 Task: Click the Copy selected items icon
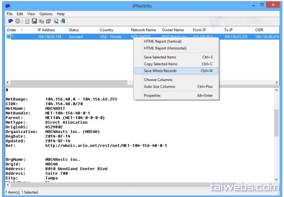[42, 21]
